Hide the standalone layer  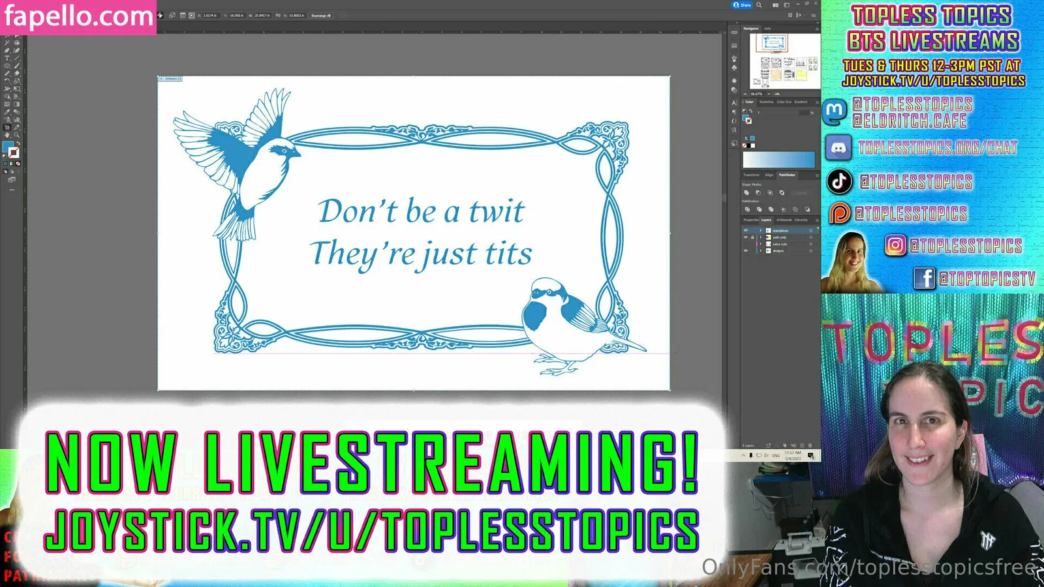(746, 230)
